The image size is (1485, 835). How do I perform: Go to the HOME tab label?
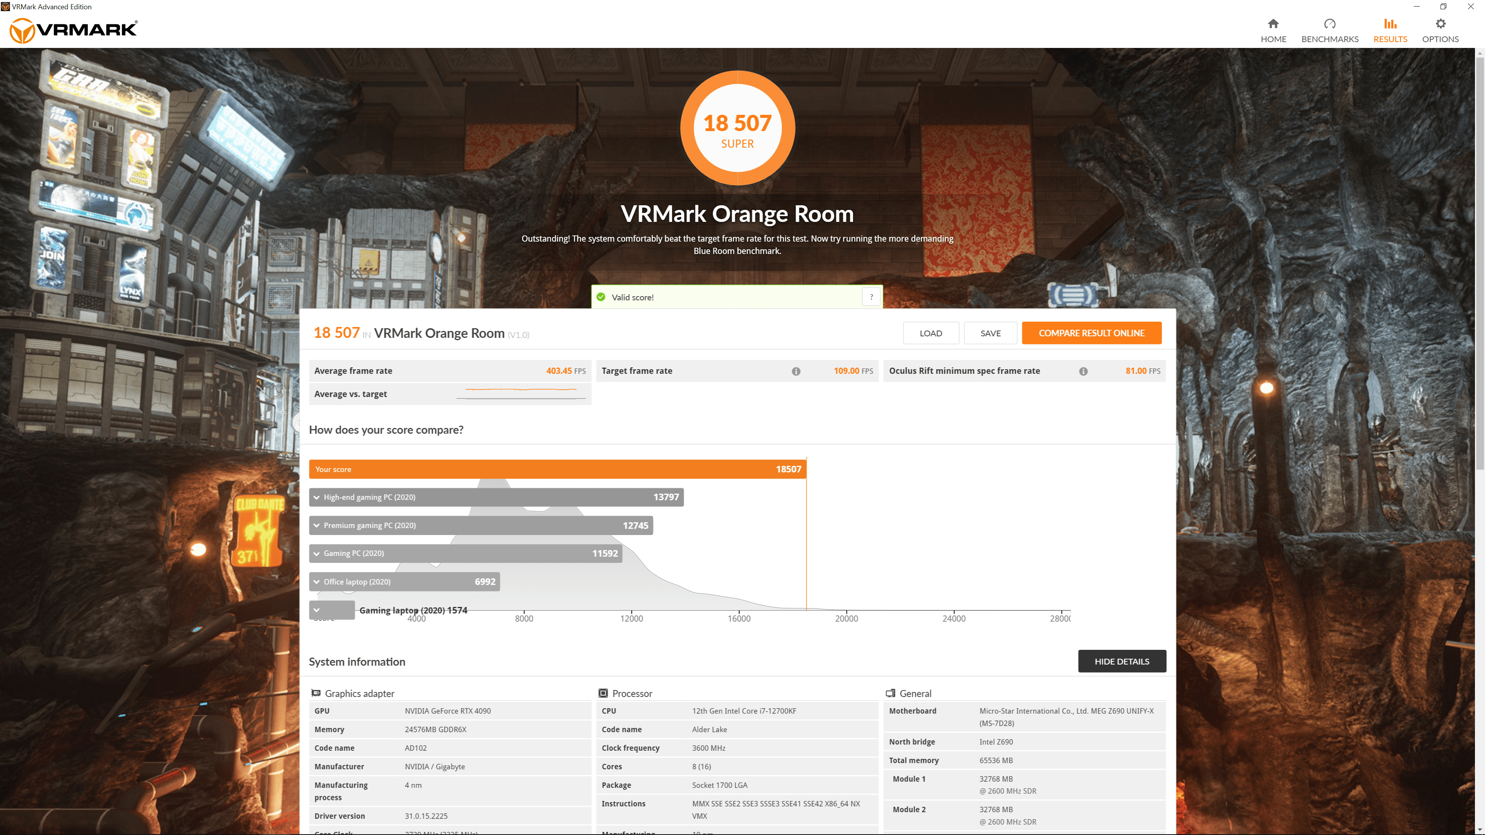[1273, 39]
